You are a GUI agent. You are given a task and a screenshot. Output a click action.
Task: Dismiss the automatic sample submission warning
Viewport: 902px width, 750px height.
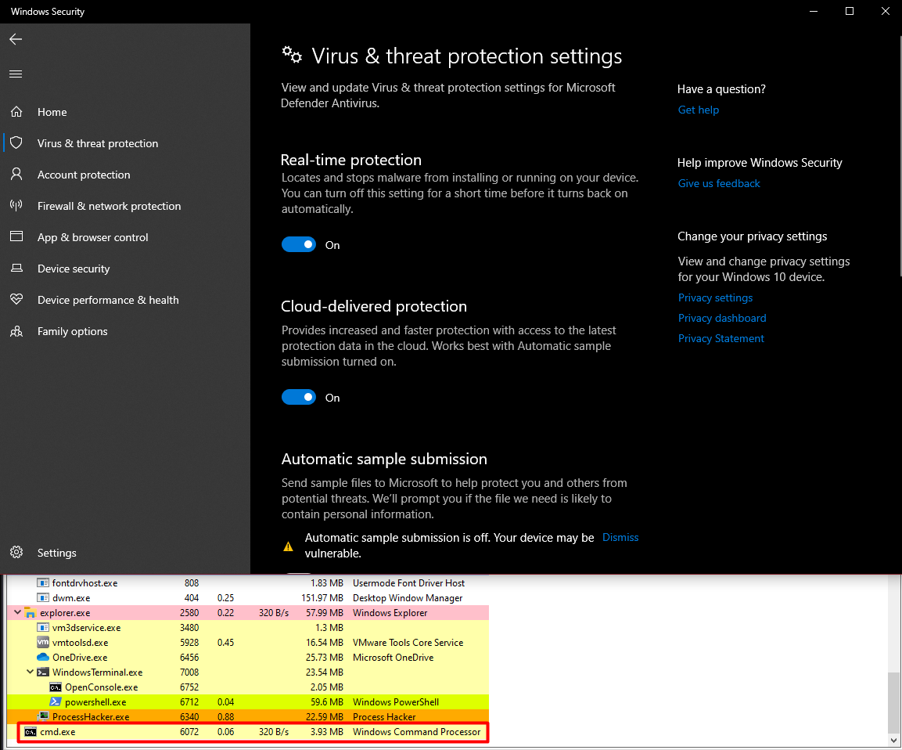coord(620,538)
